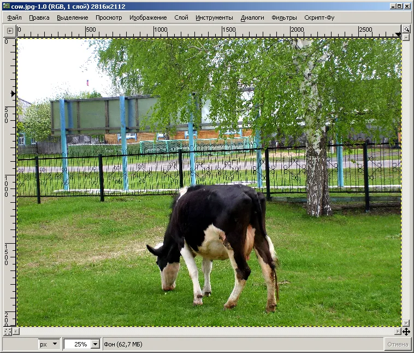Viewport: 414px width, 353px height.
Task: Click the status text Фон (62,7 МБ)
Action: pos(123,344)
